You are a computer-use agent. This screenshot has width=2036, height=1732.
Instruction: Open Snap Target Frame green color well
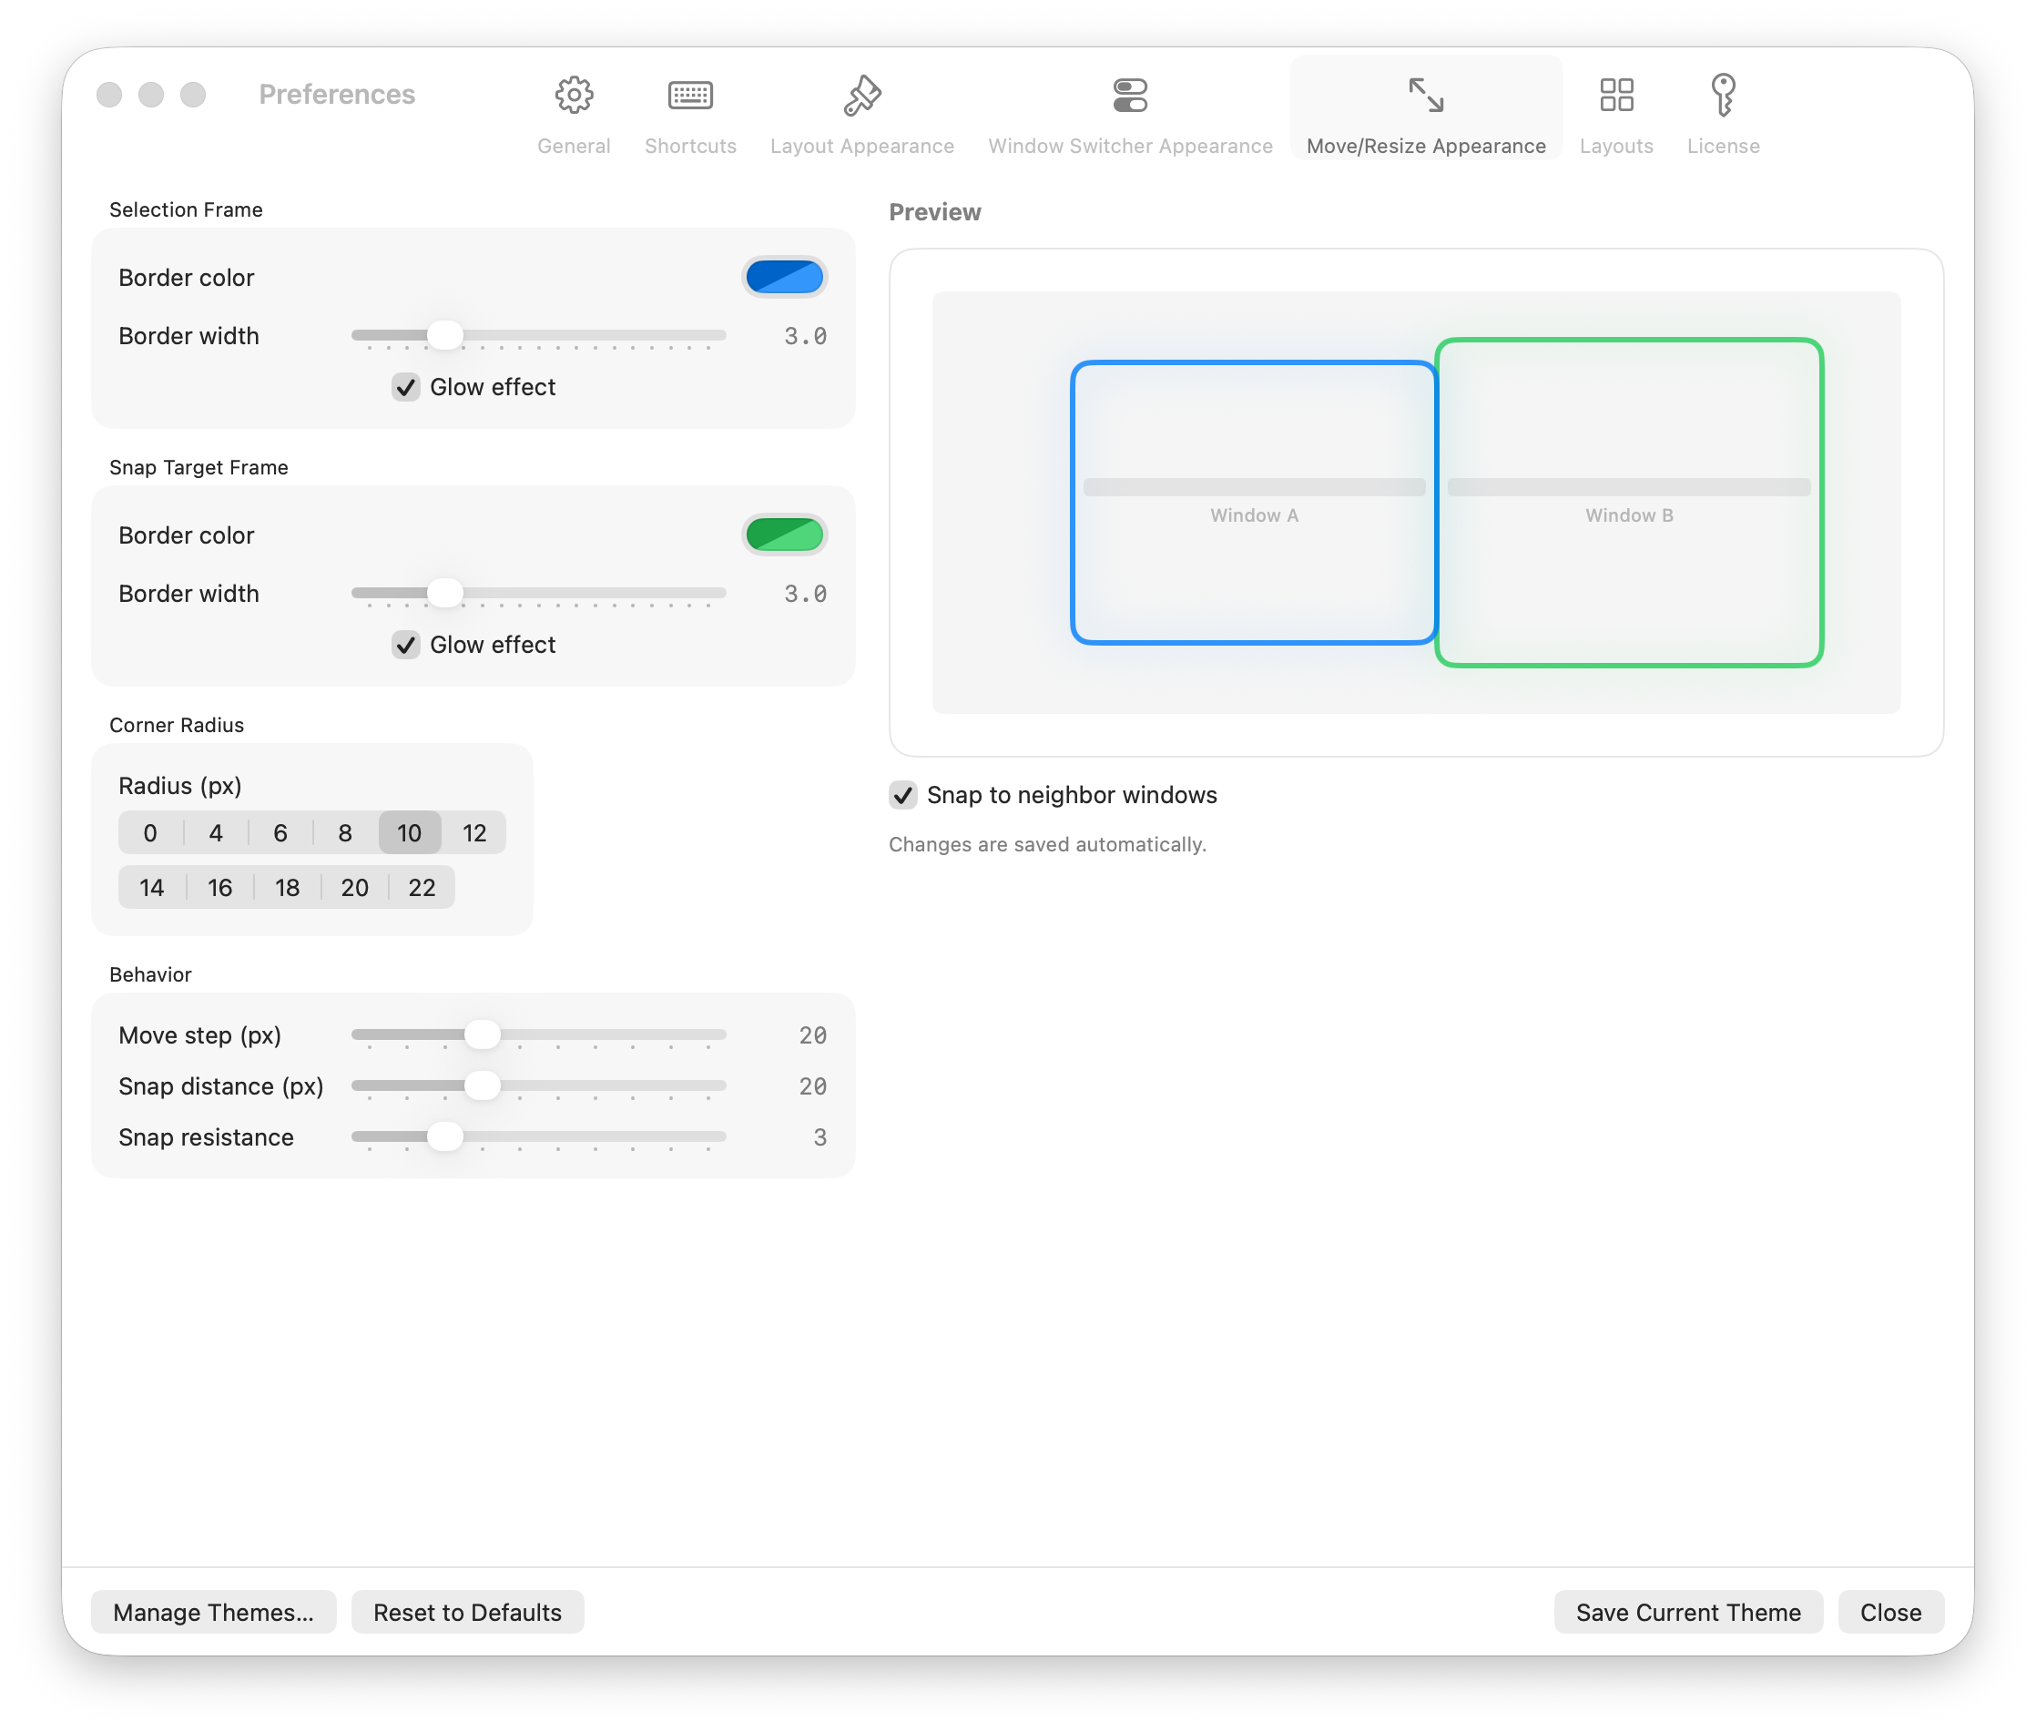[784, 535]
